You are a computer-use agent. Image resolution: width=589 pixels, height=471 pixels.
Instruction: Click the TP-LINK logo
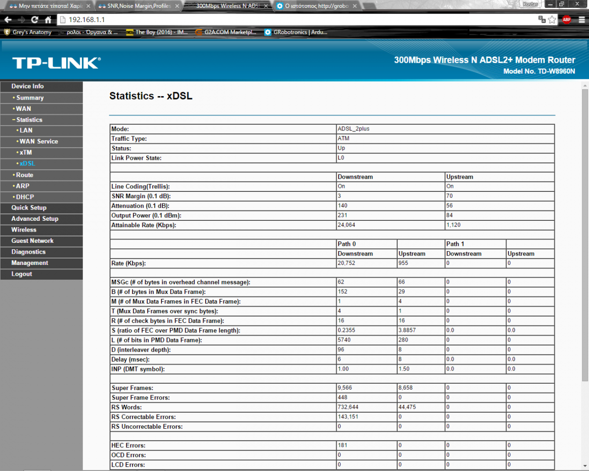(56, 63)
